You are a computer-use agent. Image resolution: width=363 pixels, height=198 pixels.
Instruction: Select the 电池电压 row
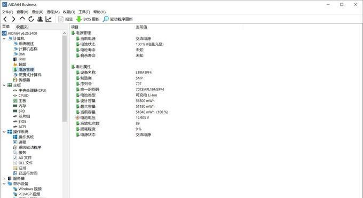pos(113,117)
